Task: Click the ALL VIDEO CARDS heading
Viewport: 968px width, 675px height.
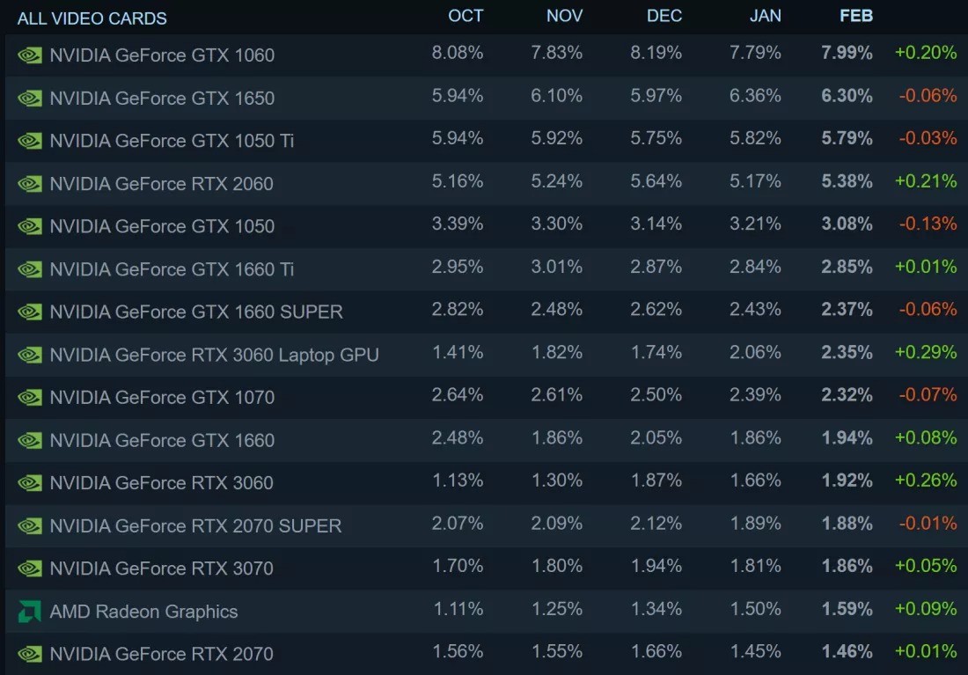Action: [92, 18]
